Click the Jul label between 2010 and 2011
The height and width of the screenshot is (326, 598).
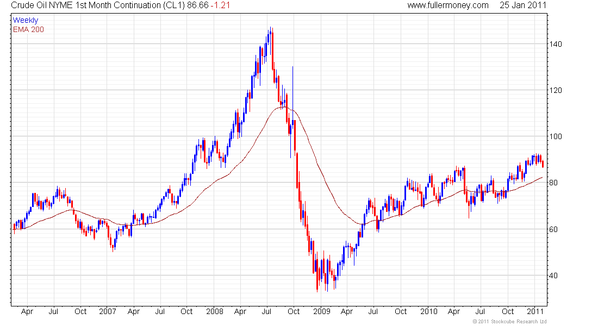pos(480,311)
